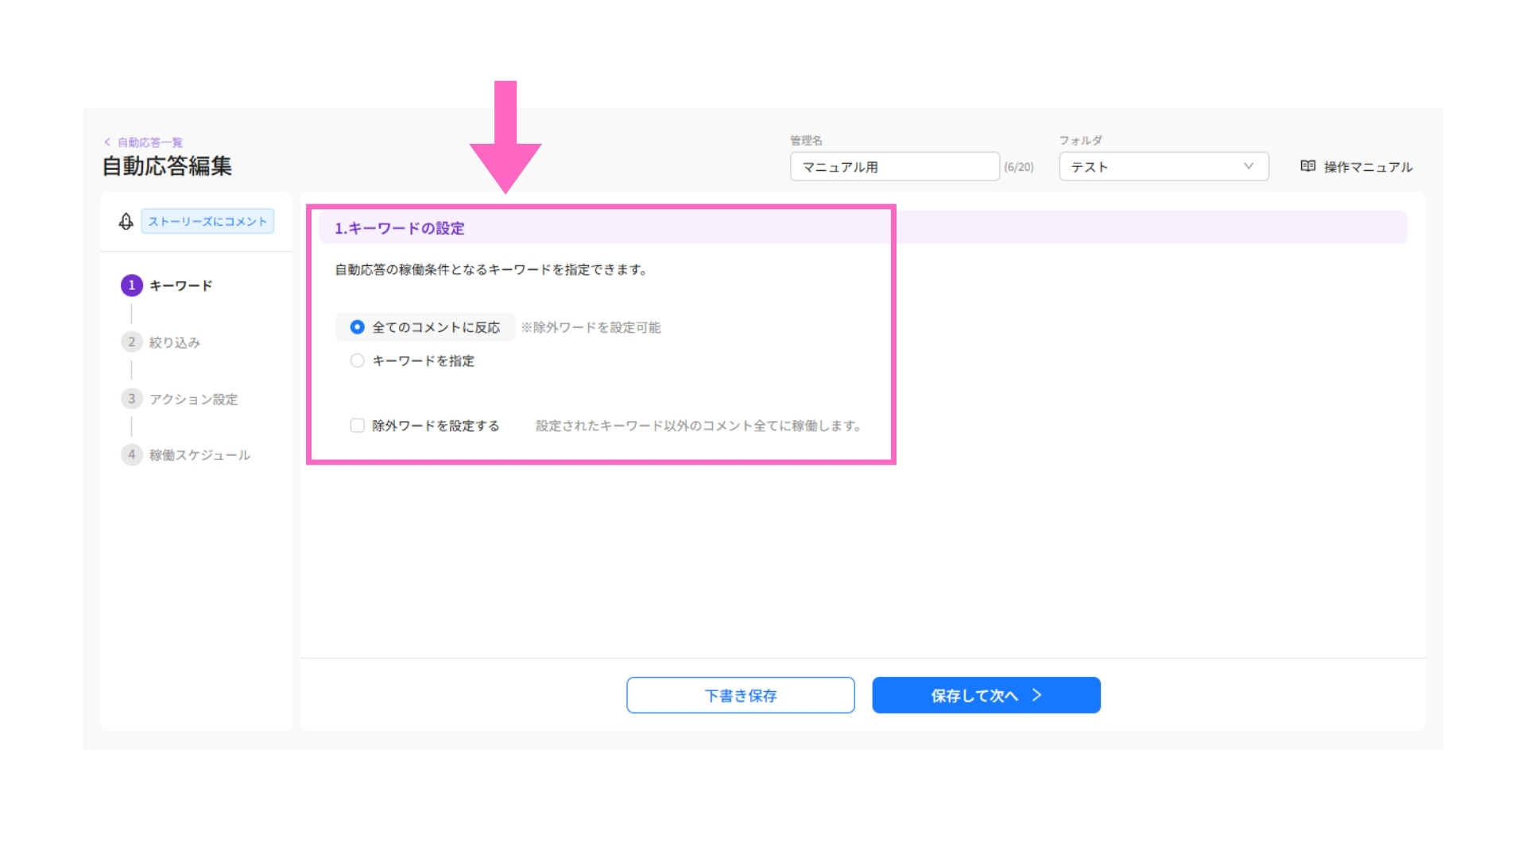Viewport: 1526px width, 858px height.
Task: Select the 全てのコメントに反応 radio button
Action: pos(358,327)
